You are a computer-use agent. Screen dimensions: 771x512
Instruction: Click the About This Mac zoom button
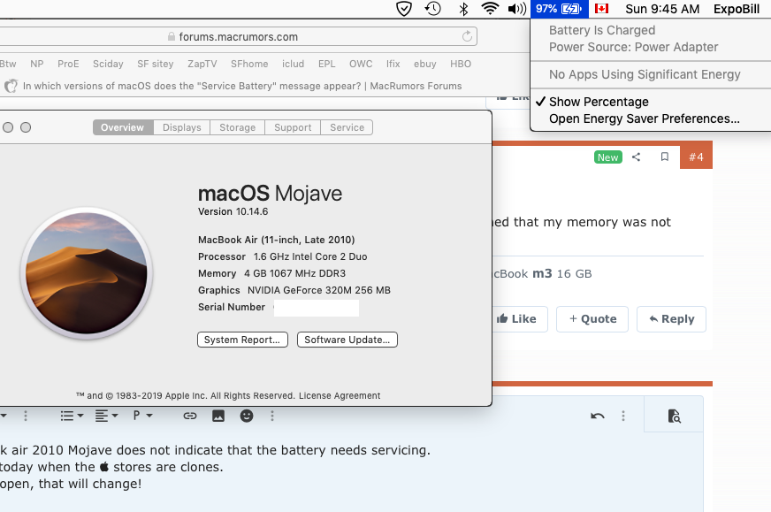pyautogui.click(x=26, y=127)
